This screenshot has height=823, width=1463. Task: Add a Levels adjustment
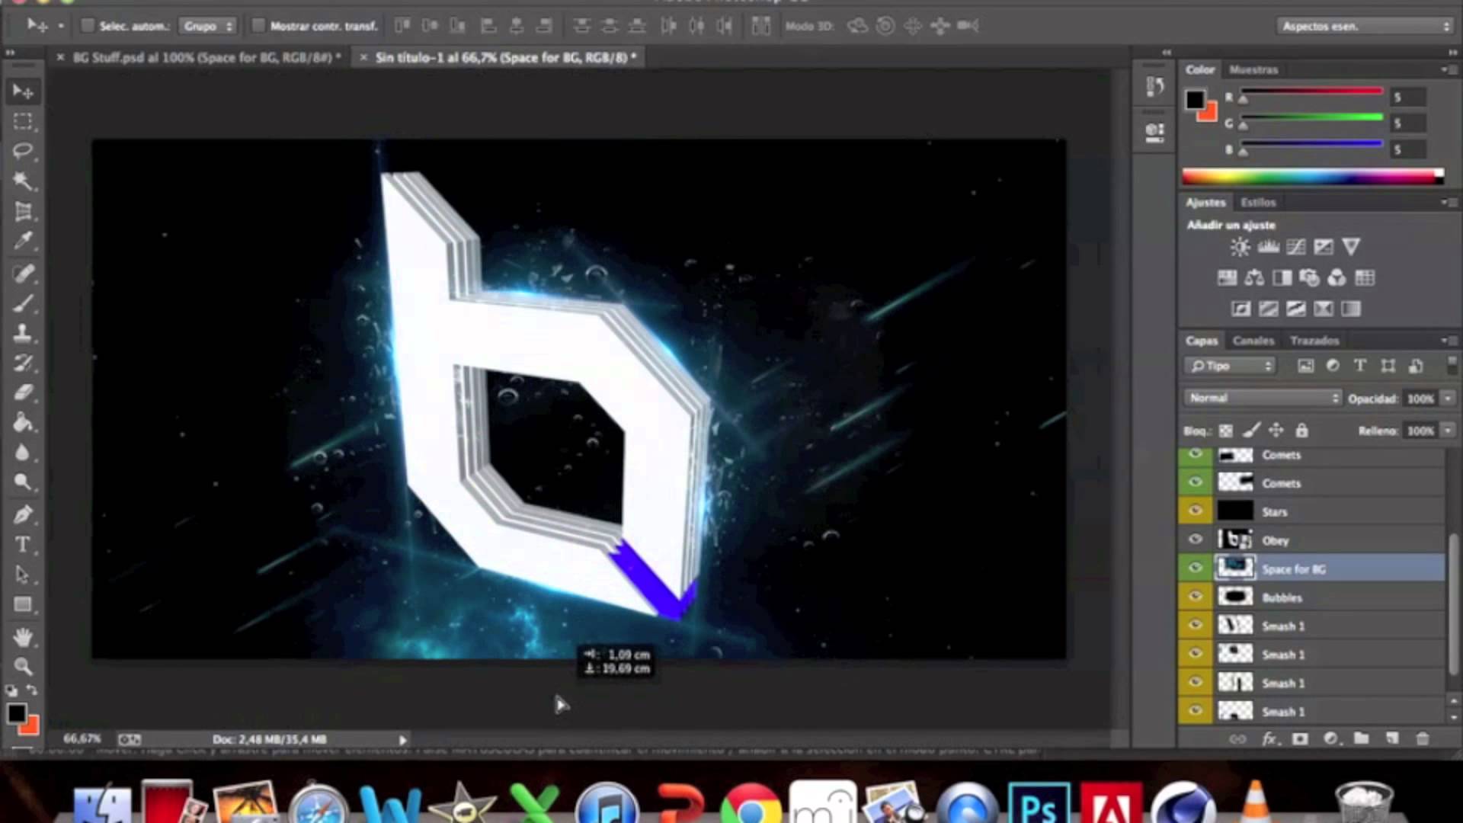tap(1268, 247)
